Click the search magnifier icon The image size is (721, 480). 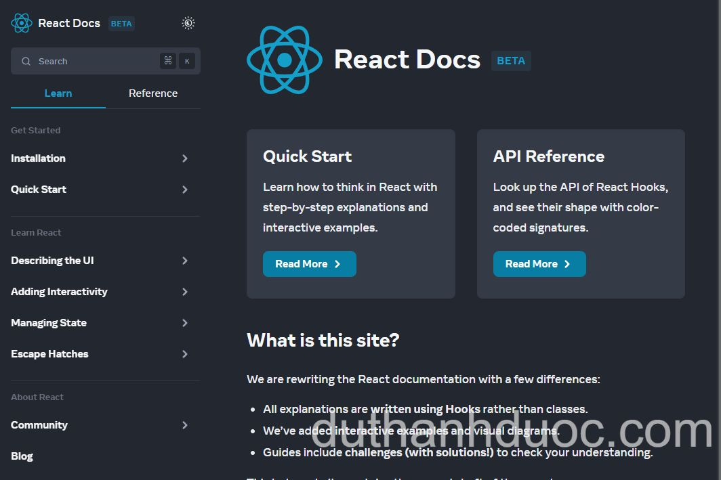point(26,61)
